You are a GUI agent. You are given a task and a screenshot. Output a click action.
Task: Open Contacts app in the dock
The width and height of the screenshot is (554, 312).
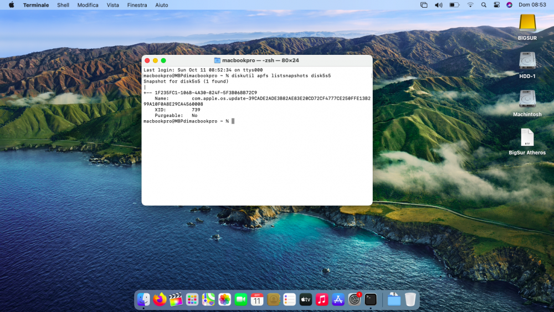tap(274, 300)
